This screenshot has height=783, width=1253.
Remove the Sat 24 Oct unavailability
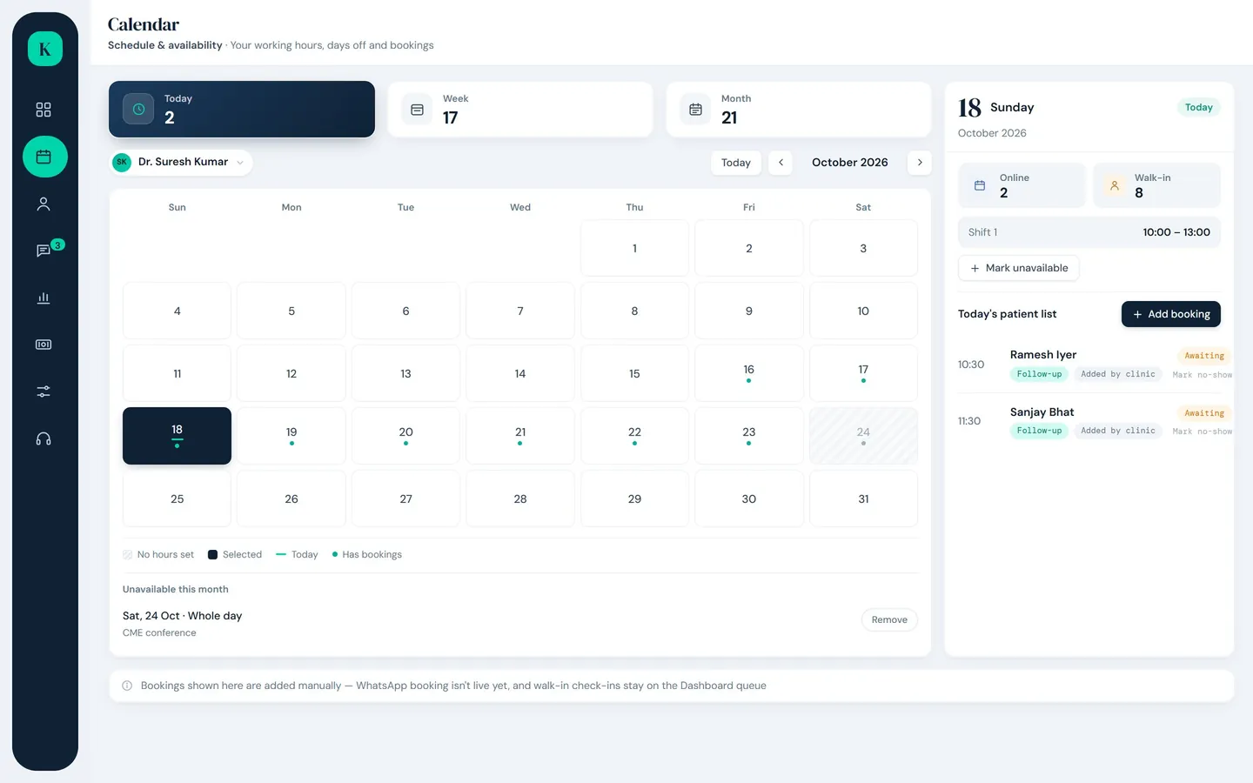889,619
